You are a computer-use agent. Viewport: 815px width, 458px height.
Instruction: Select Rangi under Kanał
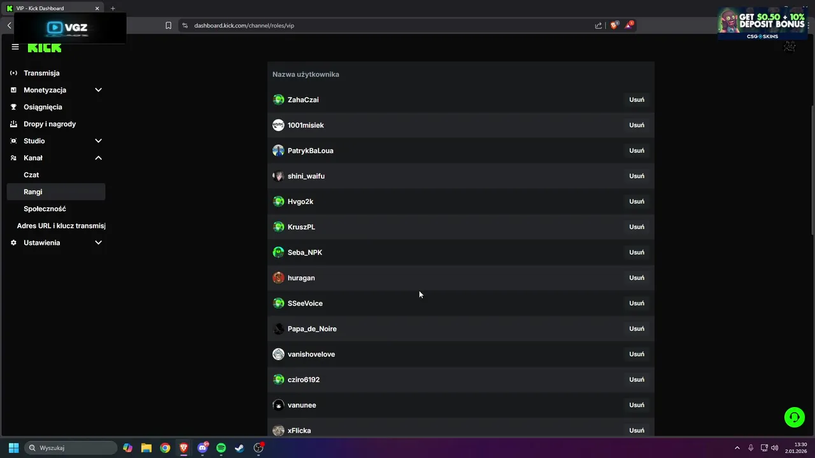point(56,191)
